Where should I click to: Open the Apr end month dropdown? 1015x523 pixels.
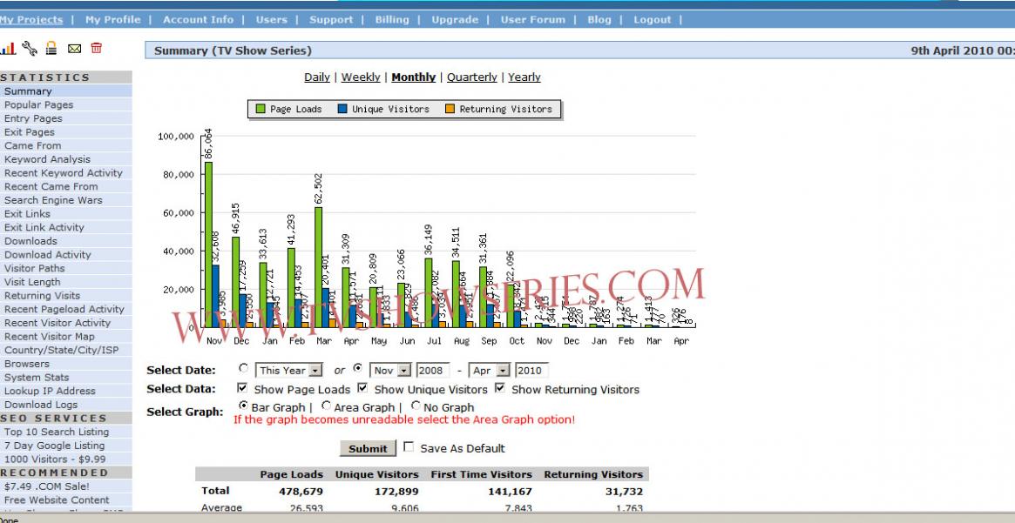pos(503,371)
